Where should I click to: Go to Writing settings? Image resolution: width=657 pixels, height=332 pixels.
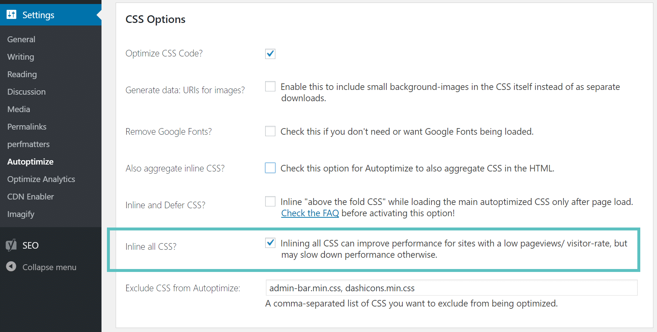coord(20,57)
